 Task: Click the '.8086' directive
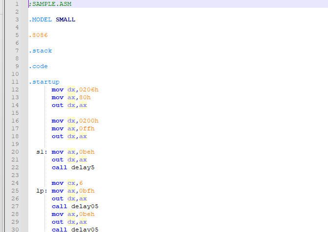[x=38, y=35]
